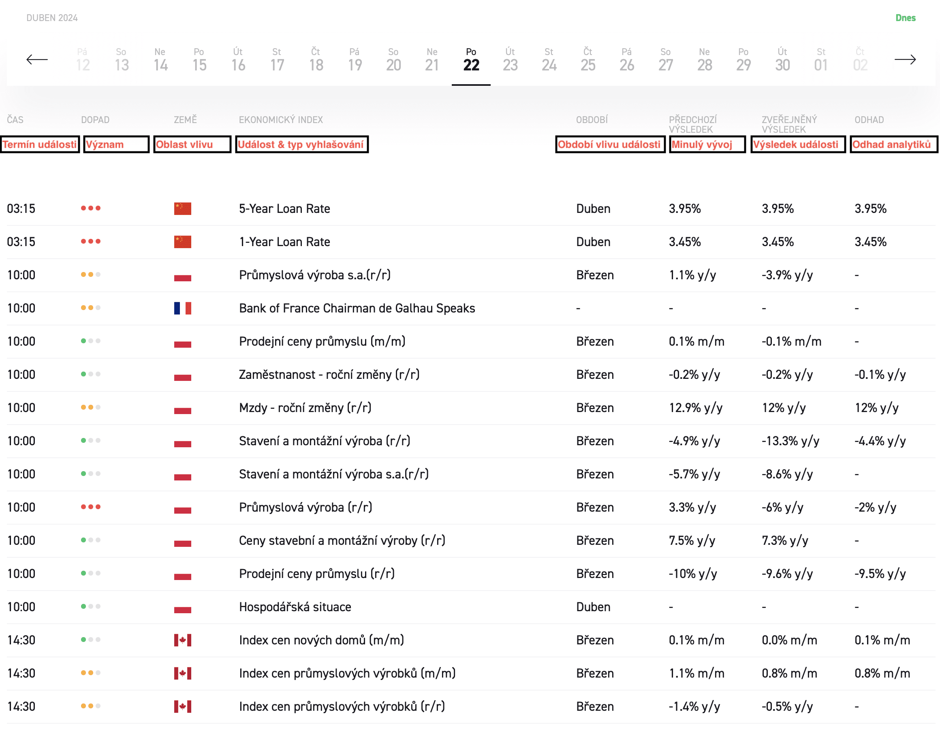Select date St 17
The height and width of the screenshot is (731, 940).
277,60
